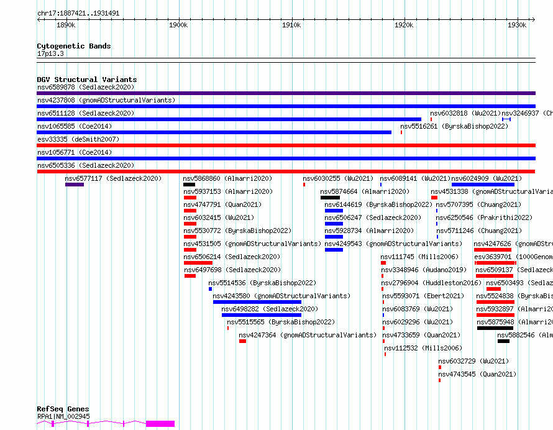
Task: Click the red bar under nsv4247364
Action: (x=243, y=341)
